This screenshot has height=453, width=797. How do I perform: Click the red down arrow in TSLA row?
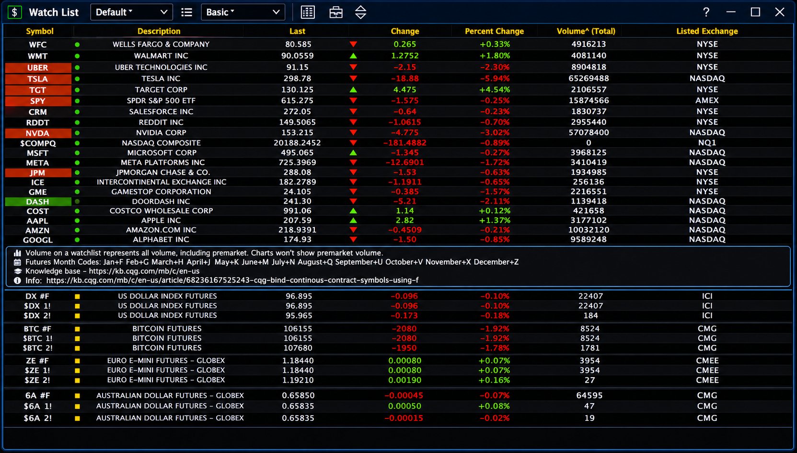pyautogui.click(x=353, y=78)
